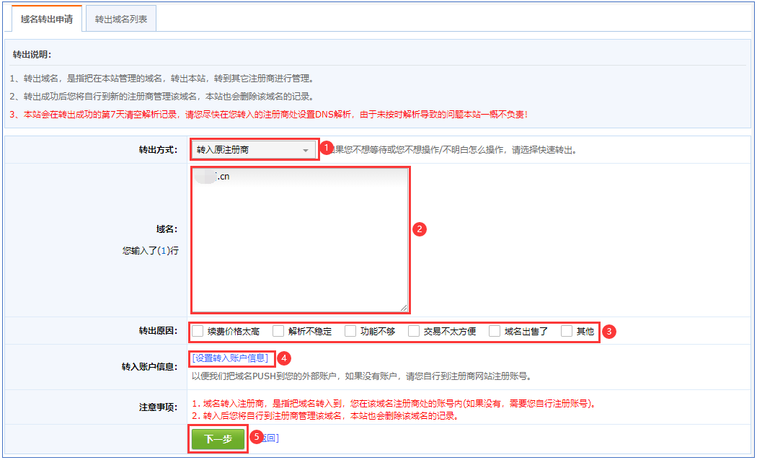The height and width of the screenshot is (460, 757).
Task: Click the red number 5 annotation marker
Action: 254,436
